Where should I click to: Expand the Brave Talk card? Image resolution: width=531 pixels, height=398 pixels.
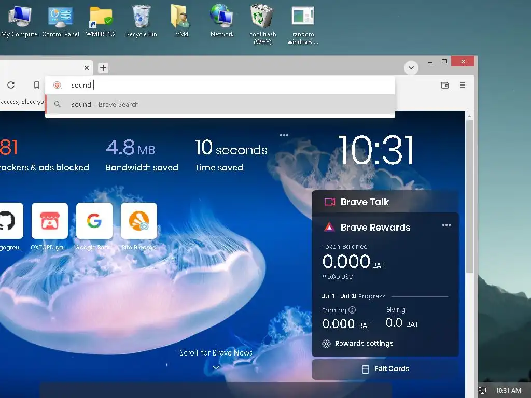click(x=385, y=202)
